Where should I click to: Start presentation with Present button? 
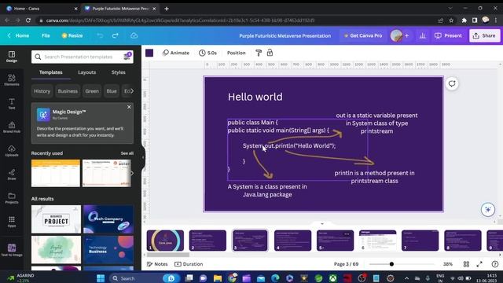pos(448,35)
